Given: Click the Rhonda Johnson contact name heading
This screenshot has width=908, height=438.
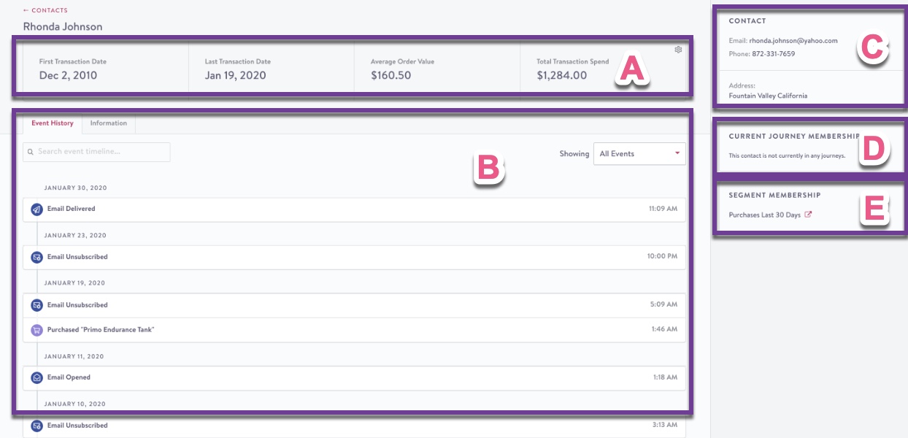Looking at the screenshot, I should coord(63,26).
